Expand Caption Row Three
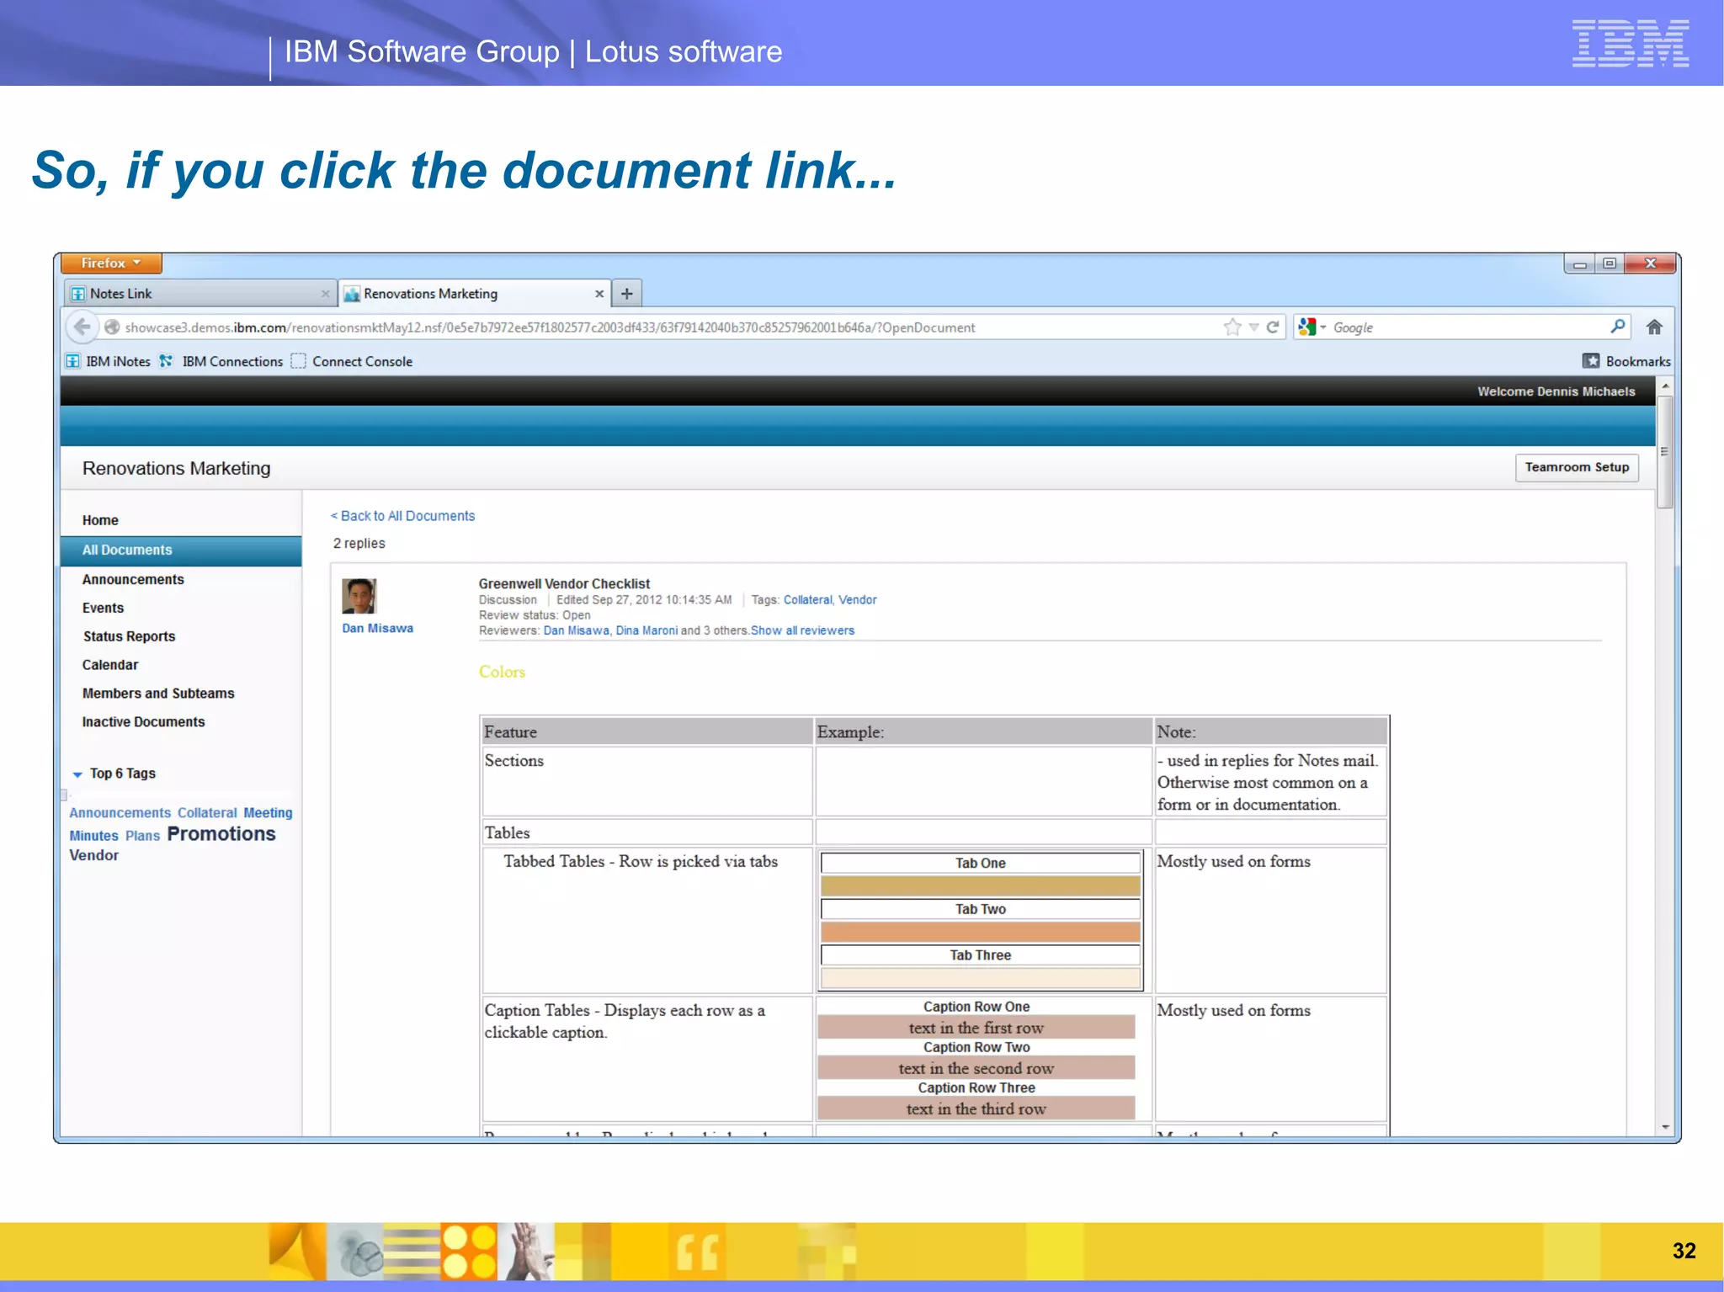 click(976, 1087)
